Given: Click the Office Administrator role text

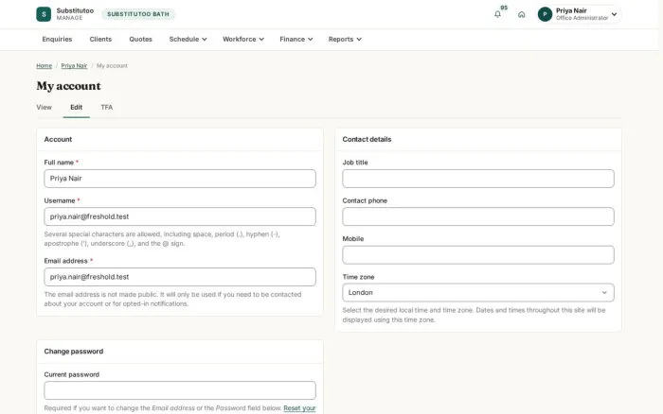Looking at the screenshot, I should (582, 18).
